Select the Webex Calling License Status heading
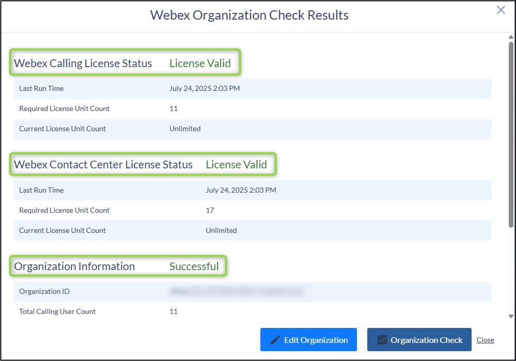The image size is (516, 361). 83,63
